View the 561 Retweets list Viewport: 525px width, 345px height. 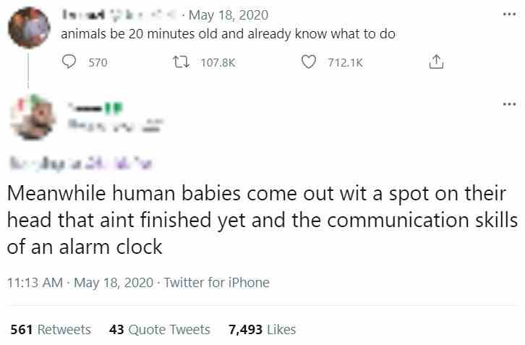[x=51, y=329]
